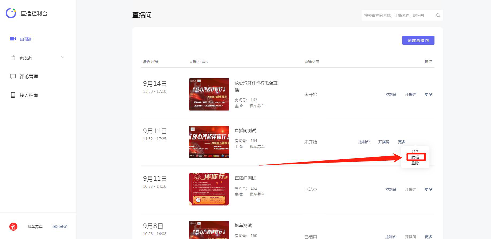Select 删除 in the more dropdown

pyautogui.click(x=415, y=163)
